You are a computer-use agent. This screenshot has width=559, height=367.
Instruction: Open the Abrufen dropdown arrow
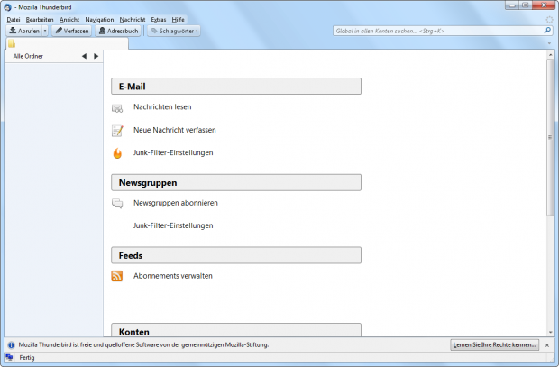click(45, 31)
